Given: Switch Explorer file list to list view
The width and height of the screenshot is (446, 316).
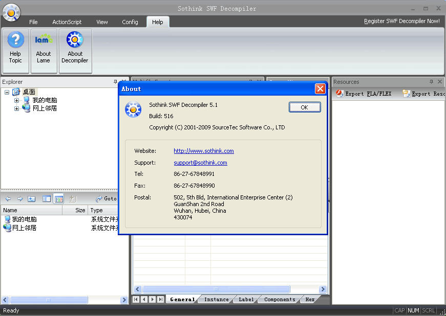Looking at the screenshot, I should (x=47, y=199).
